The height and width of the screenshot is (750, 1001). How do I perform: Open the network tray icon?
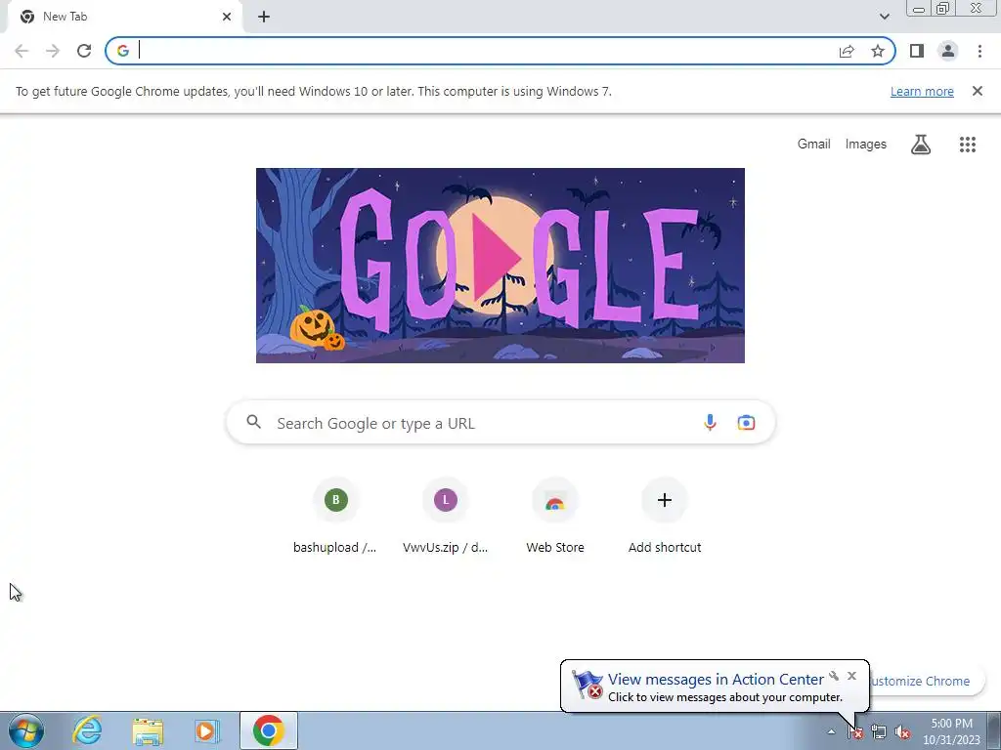[x=879, y=732]
